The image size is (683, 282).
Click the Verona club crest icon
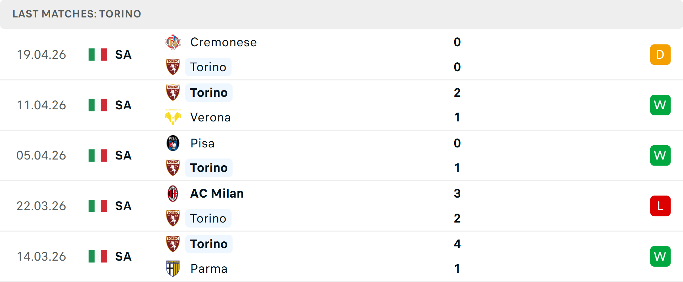click(173, 117)
